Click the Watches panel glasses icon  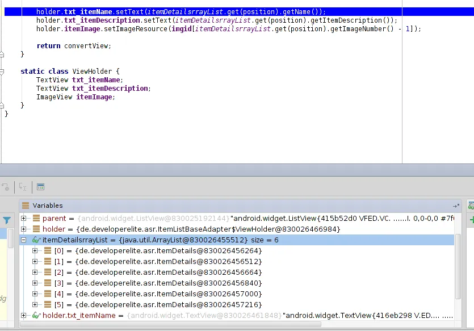[x=471, y=206]
